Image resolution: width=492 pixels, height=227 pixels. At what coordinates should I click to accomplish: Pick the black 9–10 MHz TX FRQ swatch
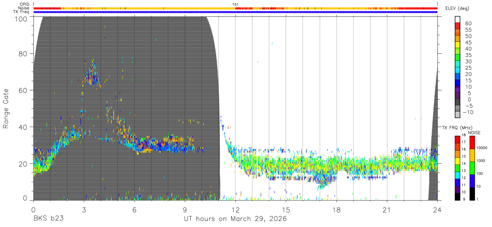pos(458,197)
